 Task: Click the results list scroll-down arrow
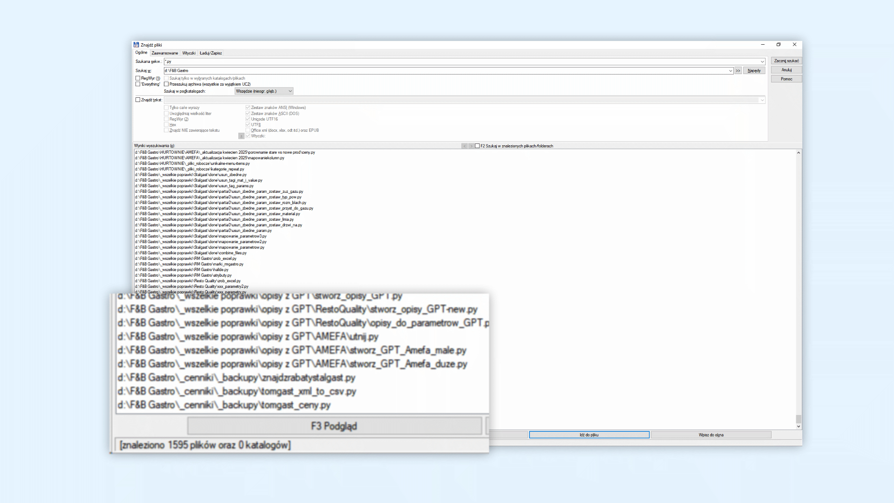pyautogui.click(x=799, y=426)
